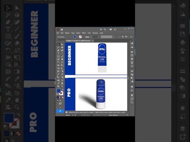Click the search magnifier in title bar

pyautogui.click(x=105, y=30)
